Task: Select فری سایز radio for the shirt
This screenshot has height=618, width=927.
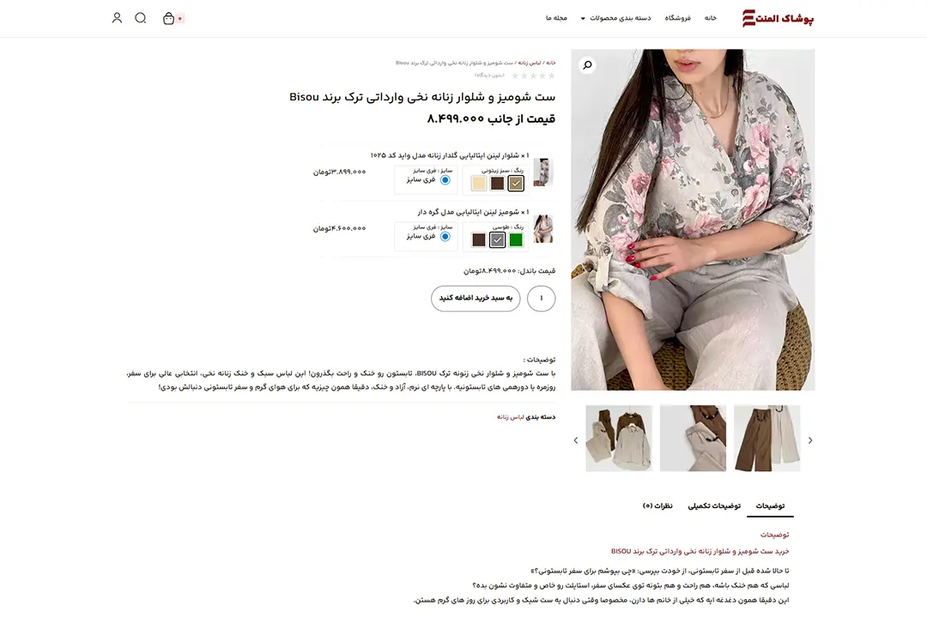Action: [x=445, y=237]
